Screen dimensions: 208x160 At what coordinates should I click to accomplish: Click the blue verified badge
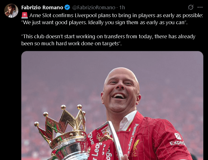(x=67, y=7)
